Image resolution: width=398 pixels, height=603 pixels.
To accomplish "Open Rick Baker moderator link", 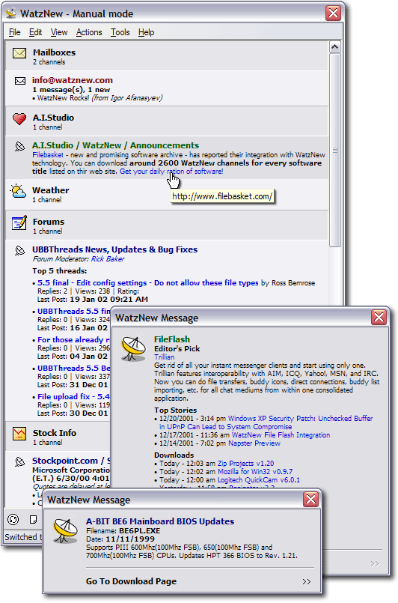I will pyautogui.click(x=108, y=259).
